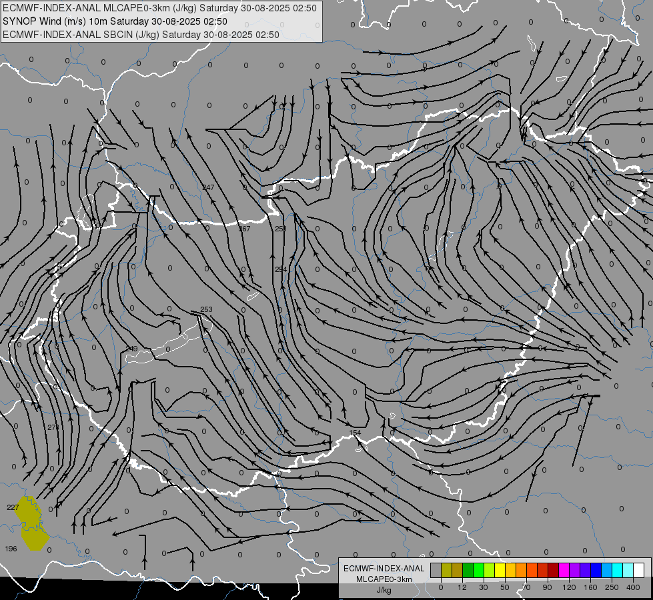Select the red-orange legend swatch at 70
Viewport: 653px width, 600px height.
click(532, 570)
